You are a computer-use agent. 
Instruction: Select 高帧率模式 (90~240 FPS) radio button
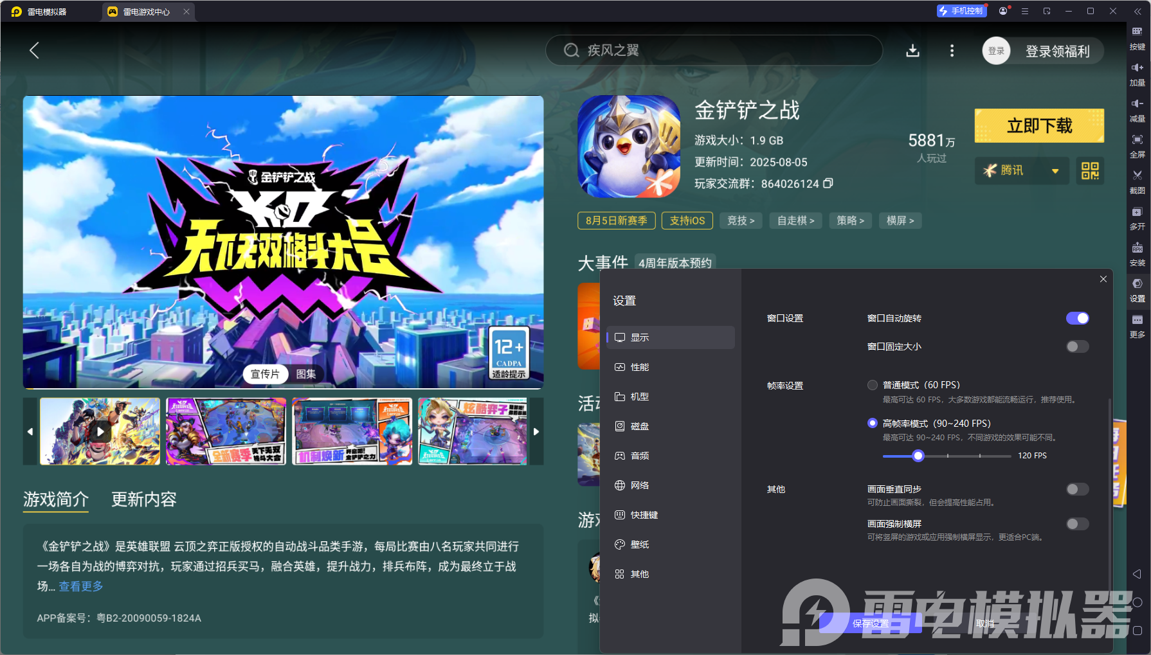click(x=873, y=423)
